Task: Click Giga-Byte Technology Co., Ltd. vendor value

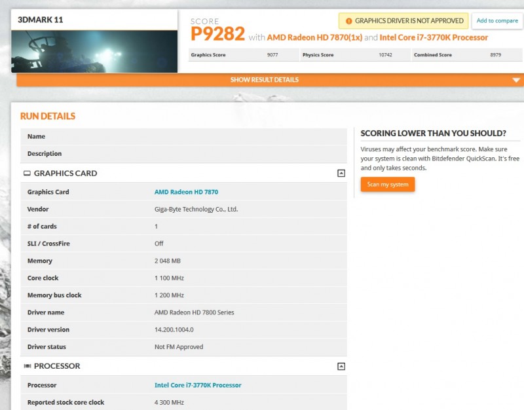Action: tap(196, 209)
